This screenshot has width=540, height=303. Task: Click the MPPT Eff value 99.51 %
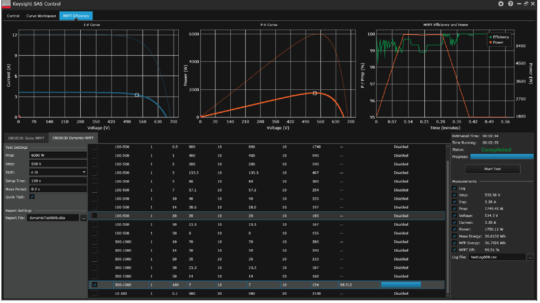point(492,250)
